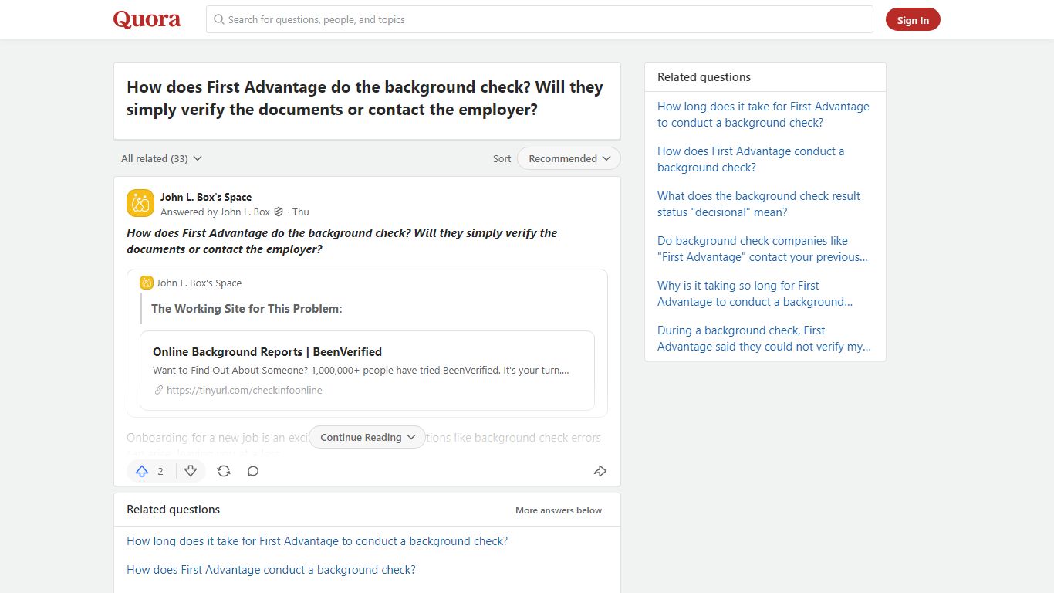Open 'Do background check companies like' question
1054x593 pixels.
(x=762, y=249)
